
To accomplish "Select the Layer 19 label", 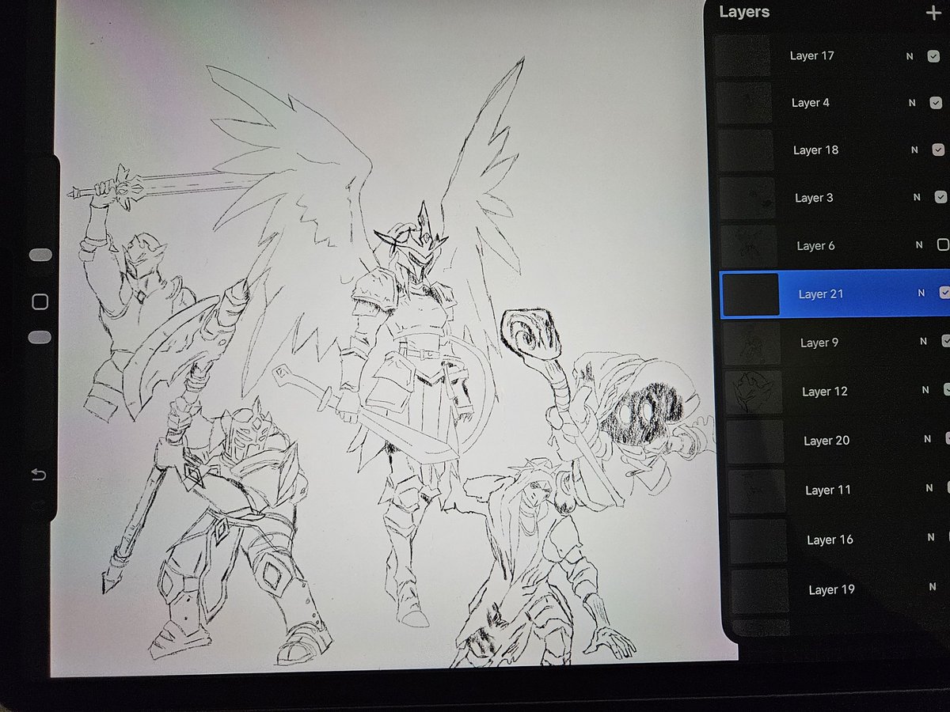I will pyautogui.click(x=832, y=589).
